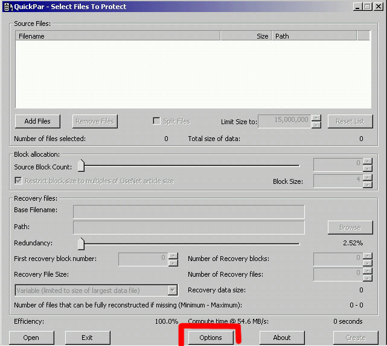This screenshot has height=346, width=387.
Task: Sort by the Path column header
Action: (314, 36)
